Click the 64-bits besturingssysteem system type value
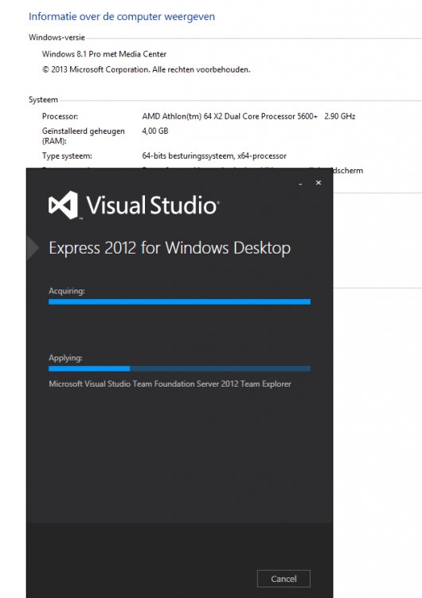 (x=214, y=156)
